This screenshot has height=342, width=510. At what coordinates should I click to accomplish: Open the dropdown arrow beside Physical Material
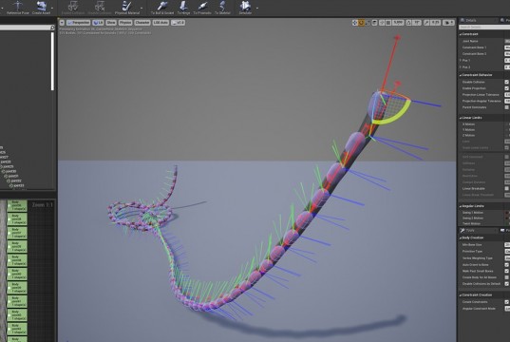pyautogui.click(x=142, y=8)
